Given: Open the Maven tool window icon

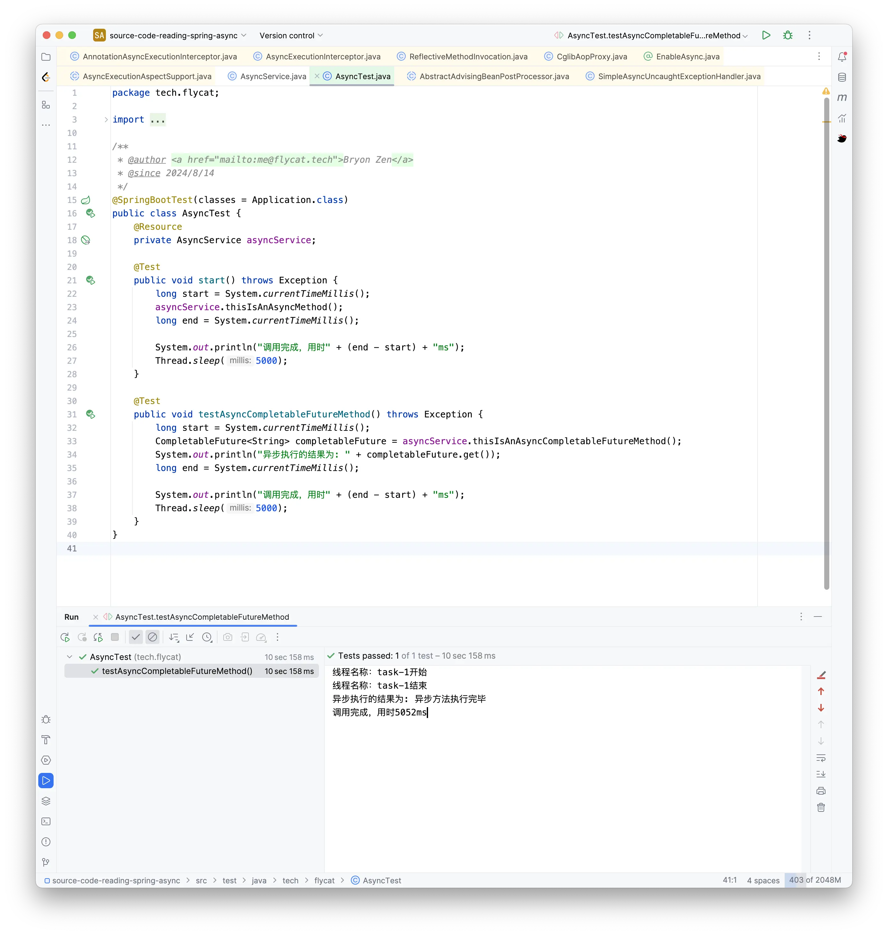Looking at the screenshot, I should (842, 98).
